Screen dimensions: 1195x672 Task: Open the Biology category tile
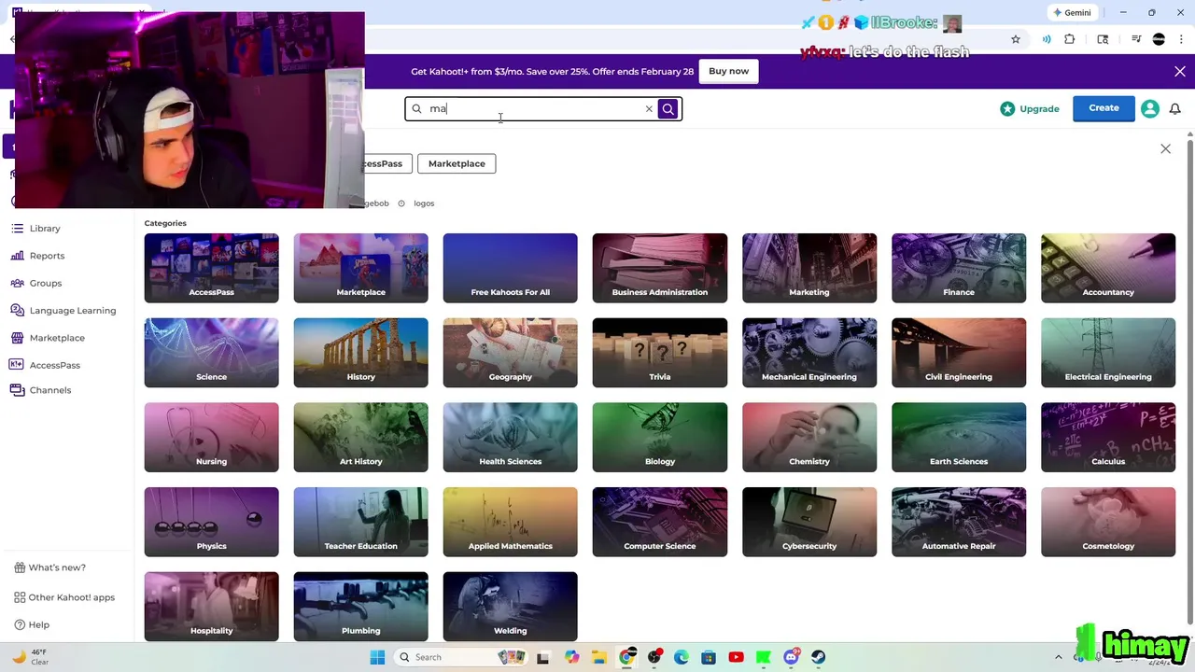[659, 437]
